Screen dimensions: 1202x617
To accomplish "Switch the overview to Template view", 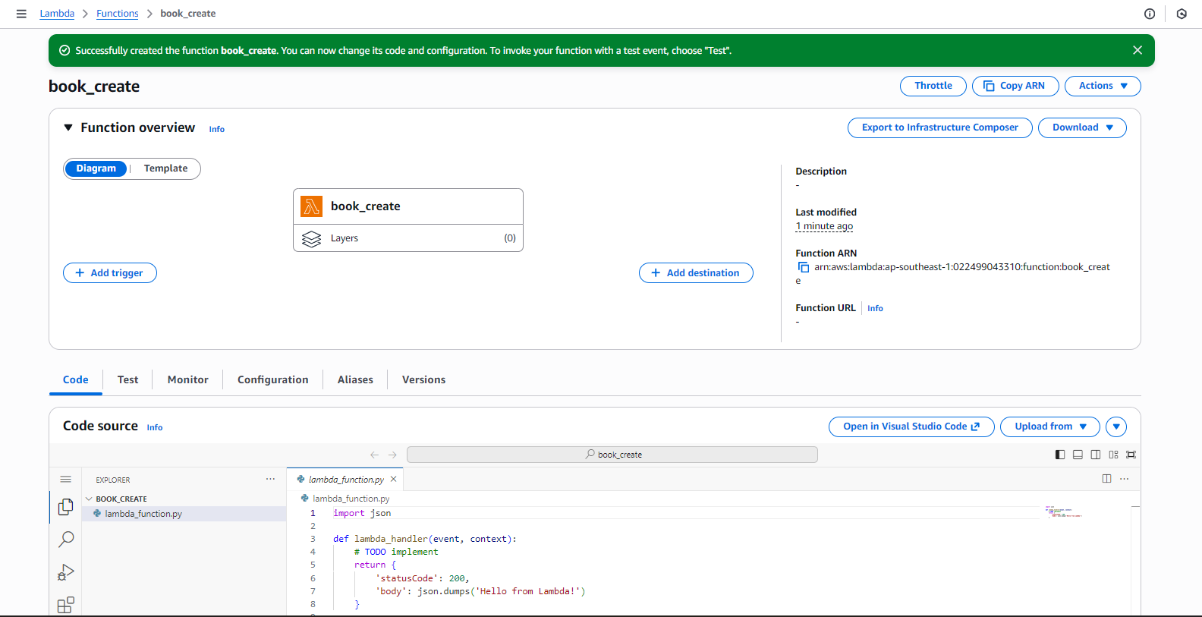I will pos(165,168).
